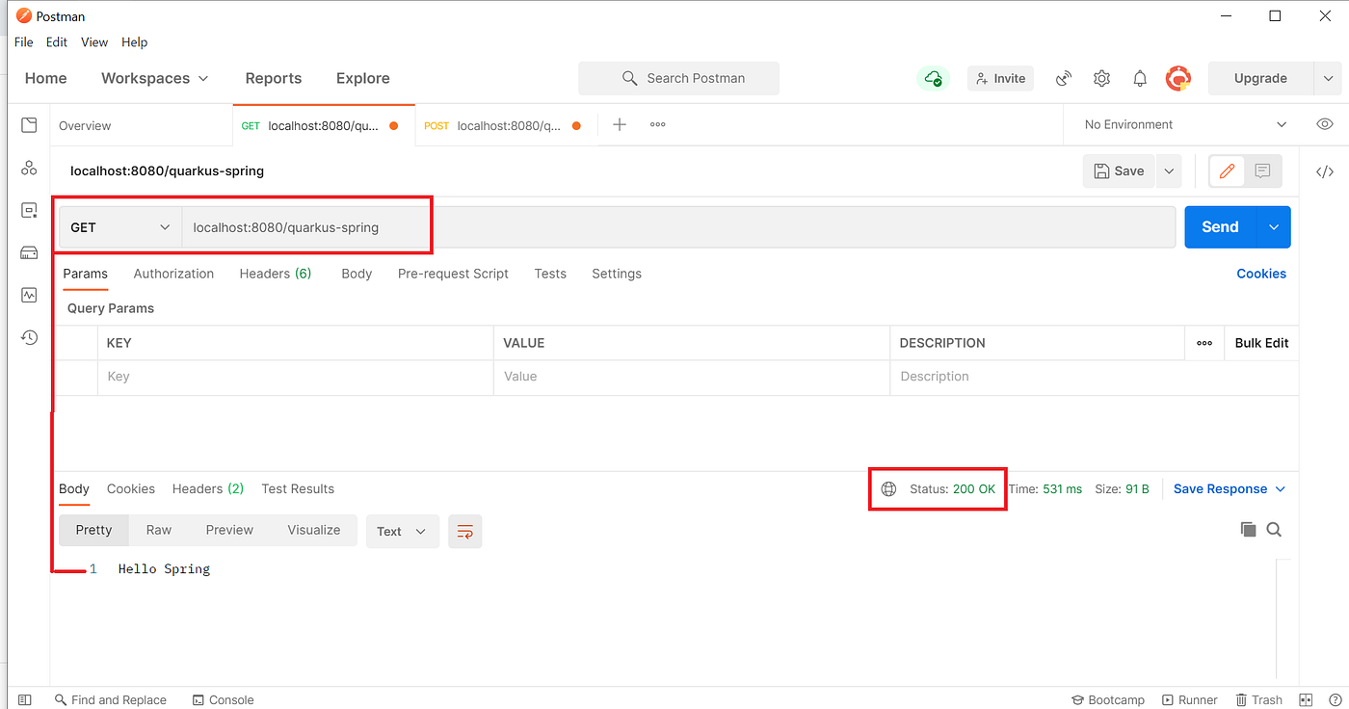The width and height of the screenshot is (1349, 709).
Task: Add a new request tab with plus
Action: [620, 125]
